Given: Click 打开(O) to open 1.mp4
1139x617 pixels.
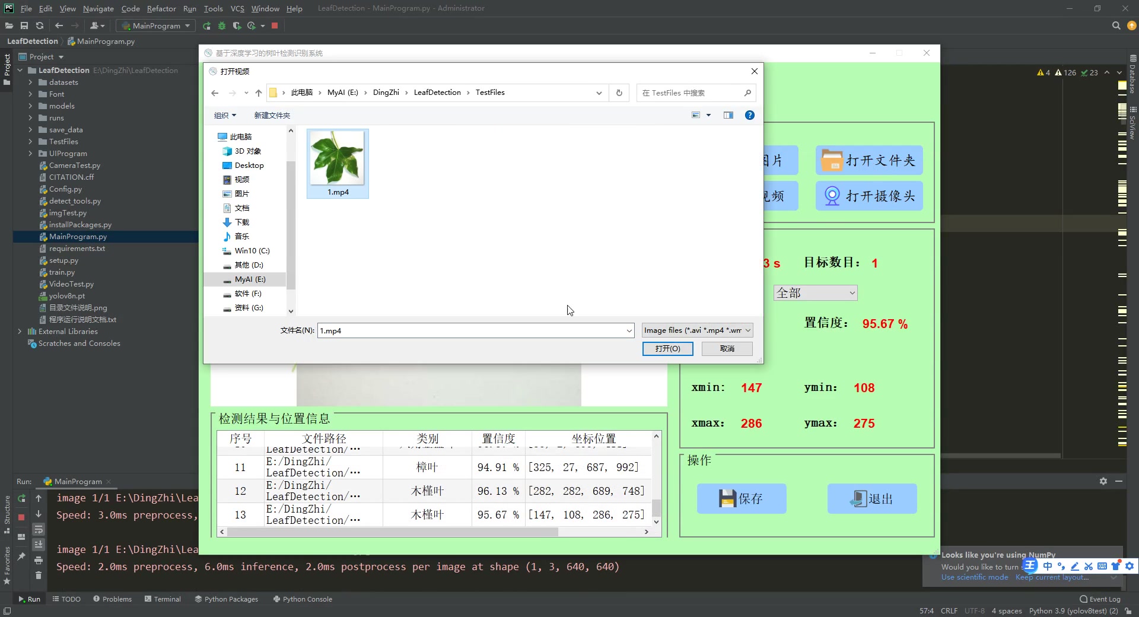Looking at the screenshot, I should 667,349.
